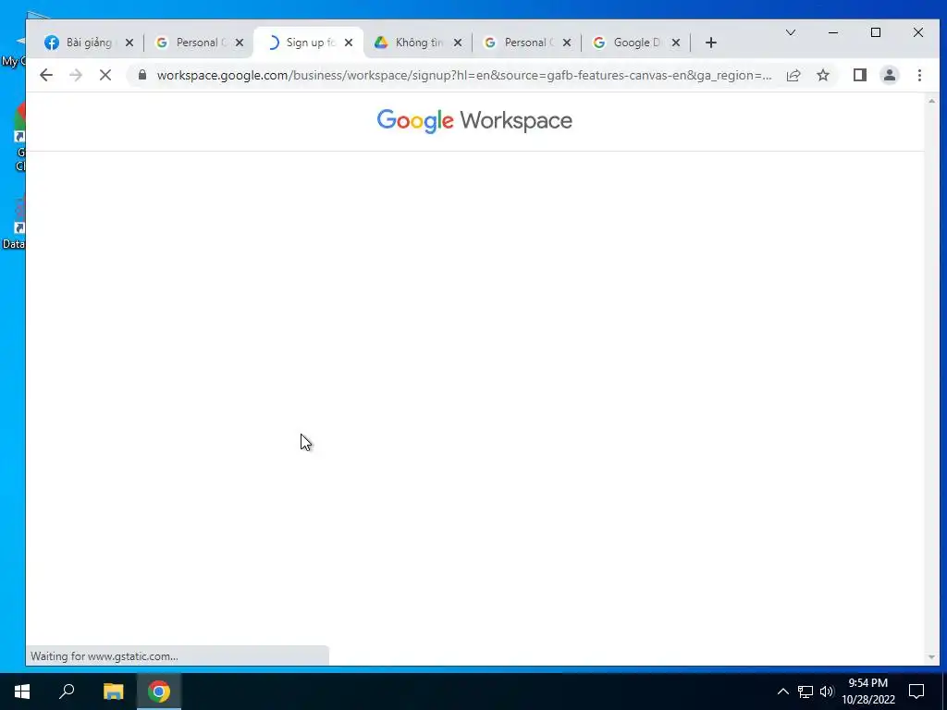Click the Google Workspace logo

(474, 121)
